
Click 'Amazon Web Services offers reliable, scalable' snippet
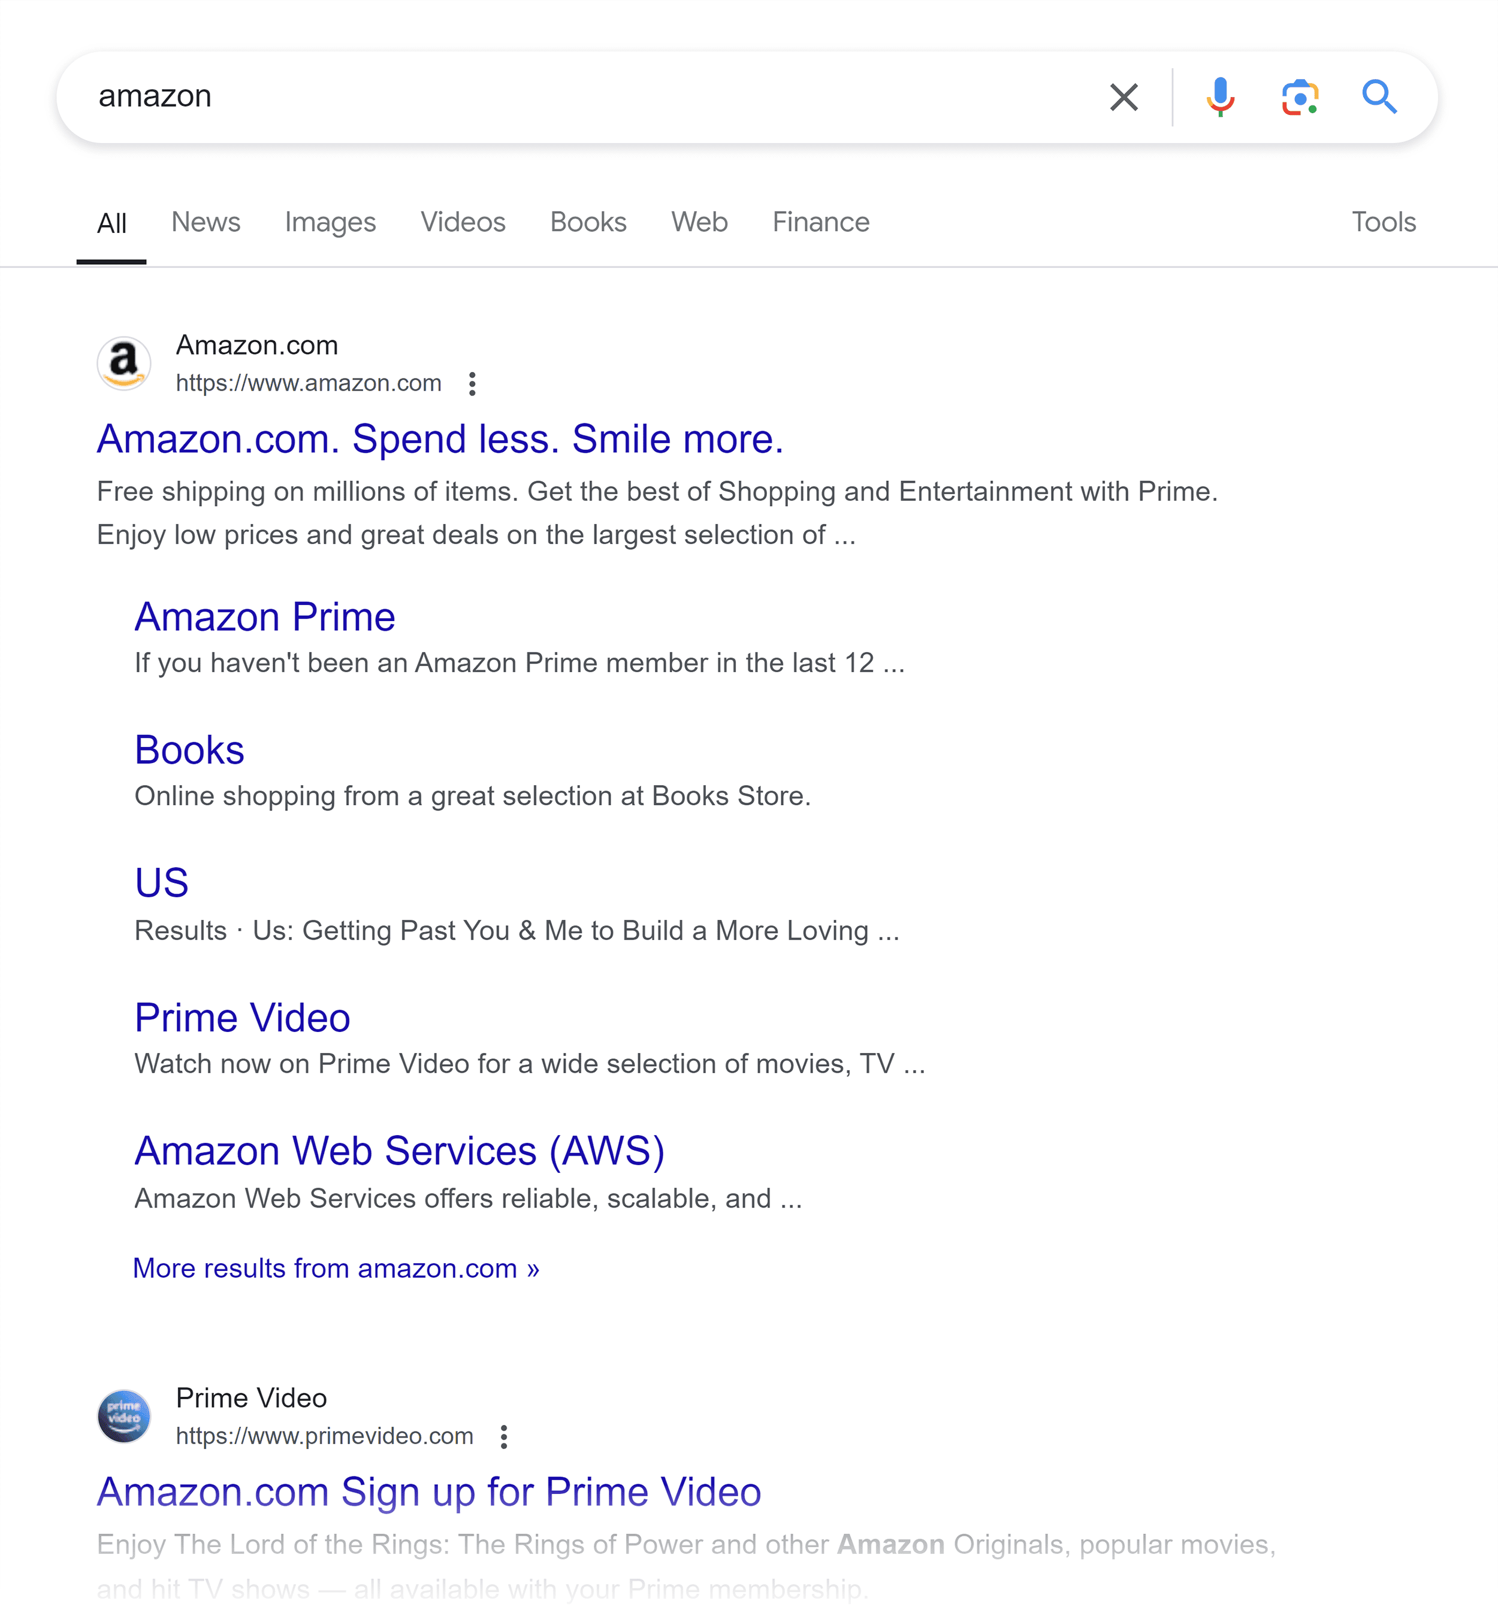[x=469, y=1199]
